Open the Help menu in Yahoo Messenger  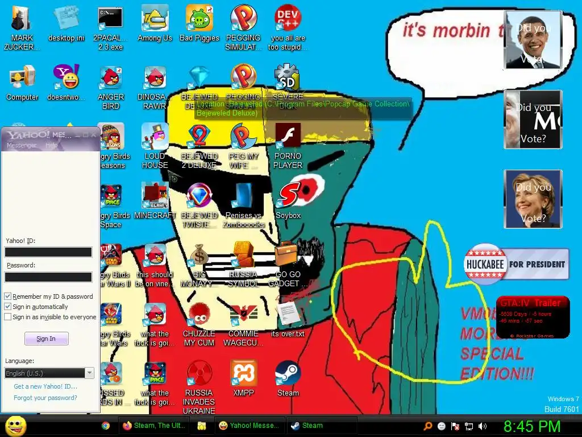[51, 145]
